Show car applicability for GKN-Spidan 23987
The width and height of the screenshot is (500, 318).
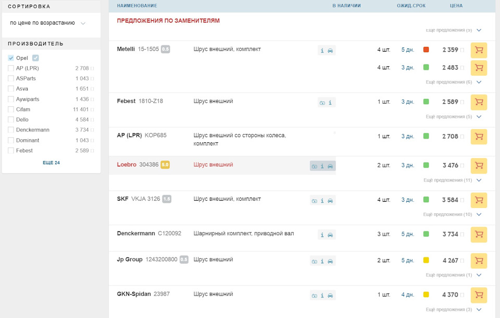(x=330, y=296)
